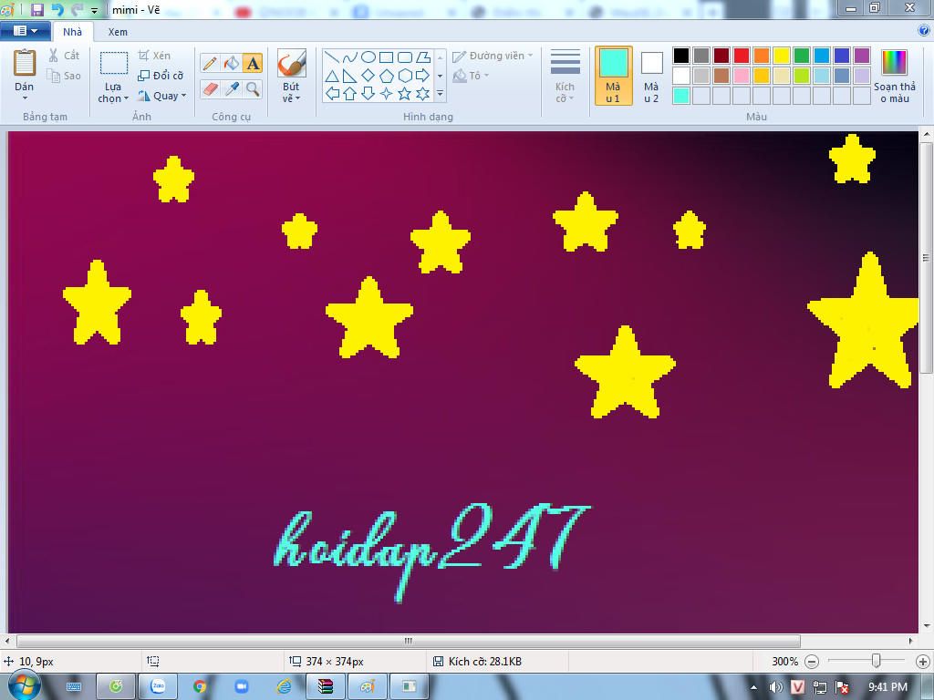This screenshot has width=934, height=700.
Task: Select the right arrow shape
Action: click(x=422, y=76)
